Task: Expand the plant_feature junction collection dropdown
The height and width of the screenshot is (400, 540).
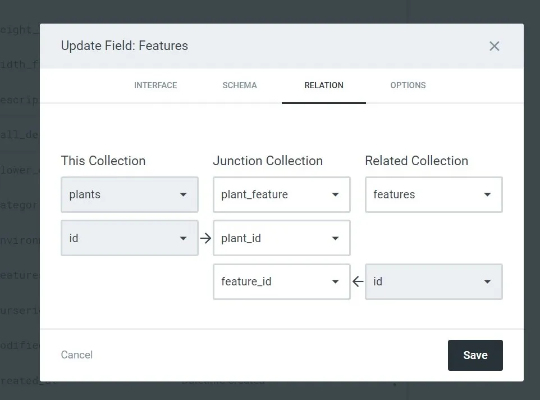Action: coord(281,195)
